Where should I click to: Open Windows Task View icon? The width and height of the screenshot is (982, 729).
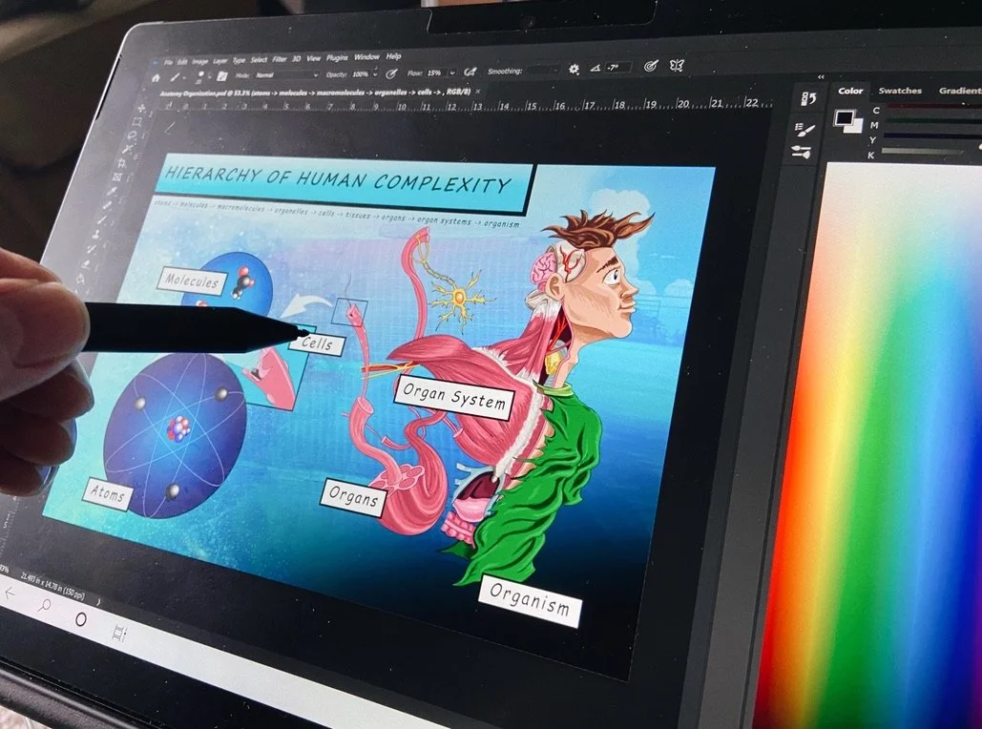(x=118, y=633)
